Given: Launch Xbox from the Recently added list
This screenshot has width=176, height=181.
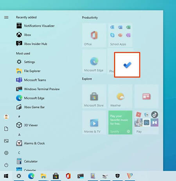Looking at the screenshot, I should pyautogui.click(x=24, y=35).
